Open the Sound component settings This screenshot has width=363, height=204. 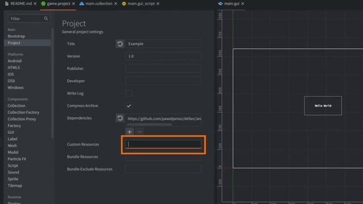click(13, 172)
